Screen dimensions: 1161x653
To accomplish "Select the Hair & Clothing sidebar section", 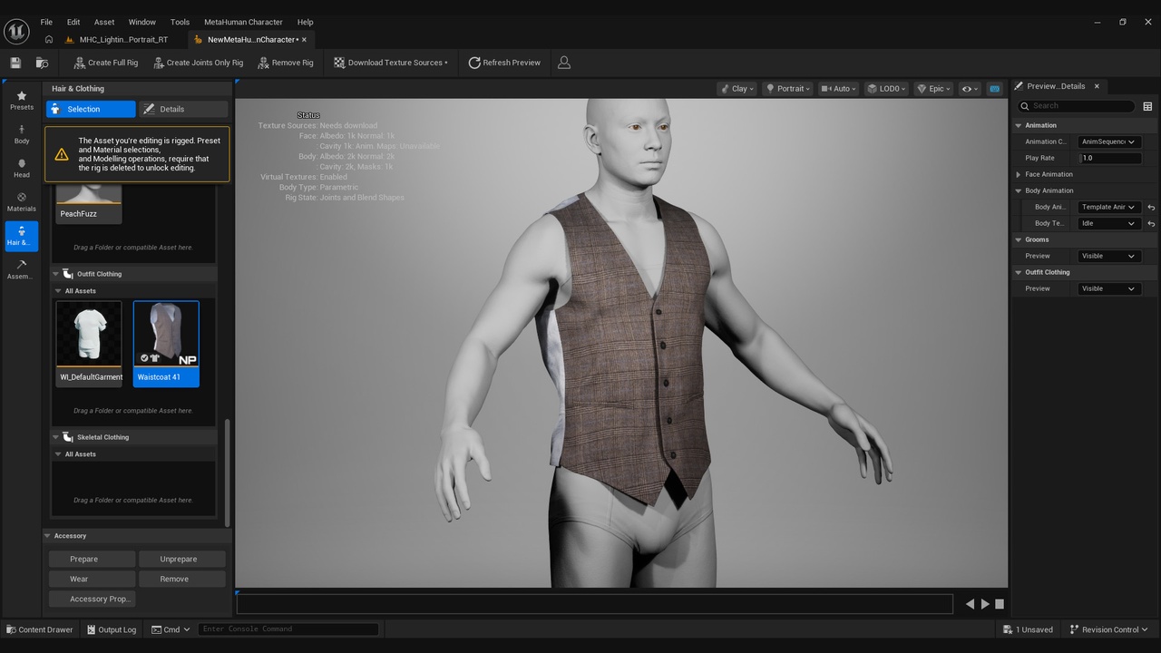I will click(x=22, y=236).
